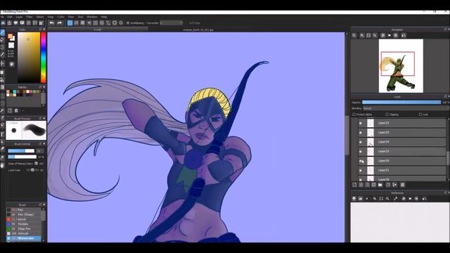Undock the Brush panel

coord(40,205)
